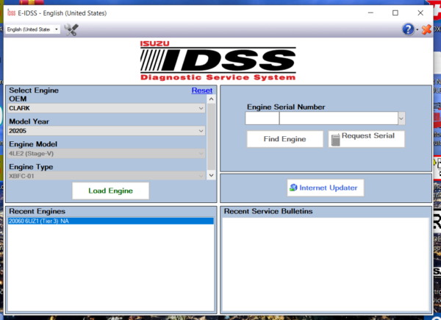This screenshot has width=441, height=320.
Task: Click the orange X exit icon in toolbar
Action: coord(426,29)
